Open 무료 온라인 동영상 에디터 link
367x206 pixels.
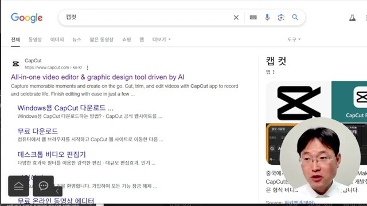click(x=56, y=200)
